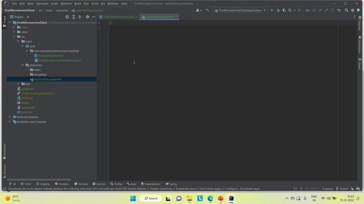Open PowerPoint from taskbar
This screenshot has width=364, height=204.
pos(221,198)
